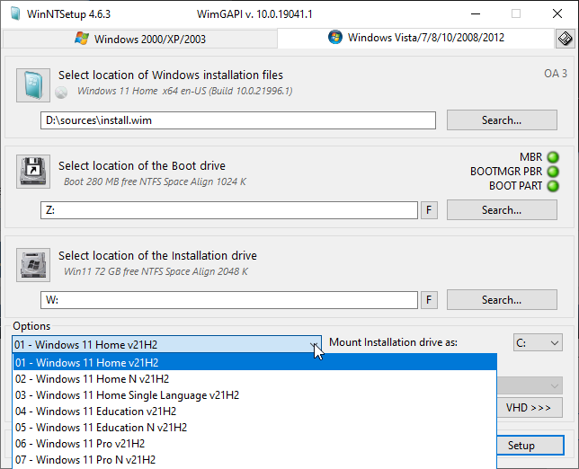Screen dimensions: 579x469
Task: Minimize the WinNTSetup window
Action: 476,14
